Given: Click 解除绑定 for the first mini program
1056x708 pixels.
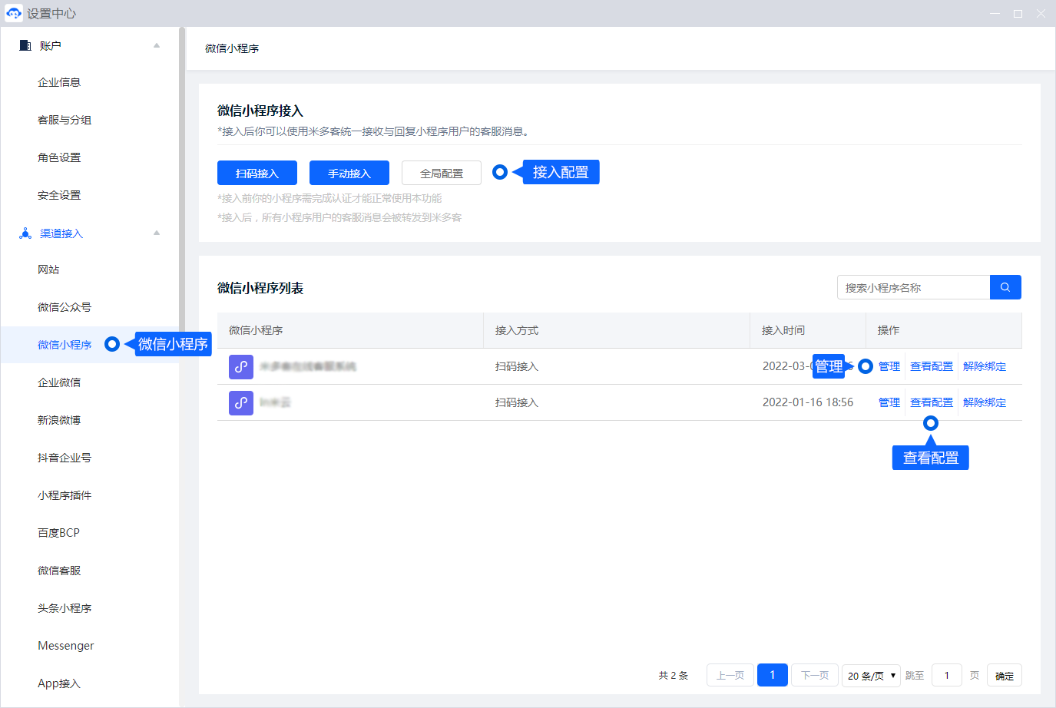Looking at the screenshot, I should coord(984,366).
